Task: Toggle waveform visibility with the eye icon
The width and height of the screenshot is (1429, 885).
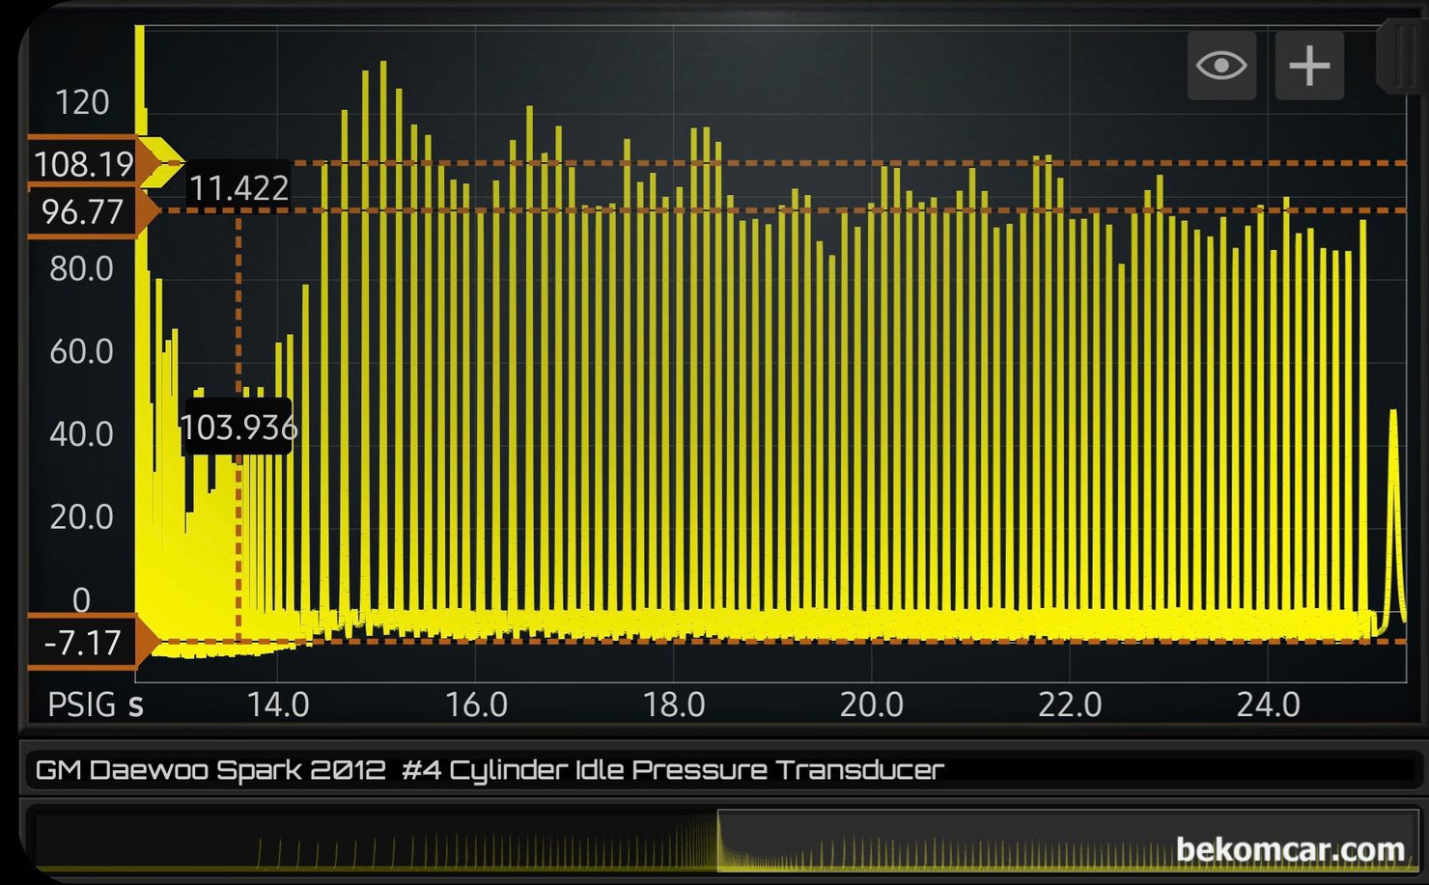Action: [1221, 66]
